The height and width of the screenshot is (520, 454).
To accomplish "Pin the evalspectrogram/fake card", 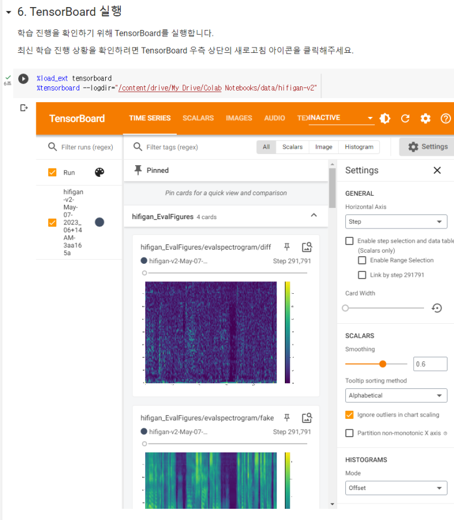I will tap(287, 418).
